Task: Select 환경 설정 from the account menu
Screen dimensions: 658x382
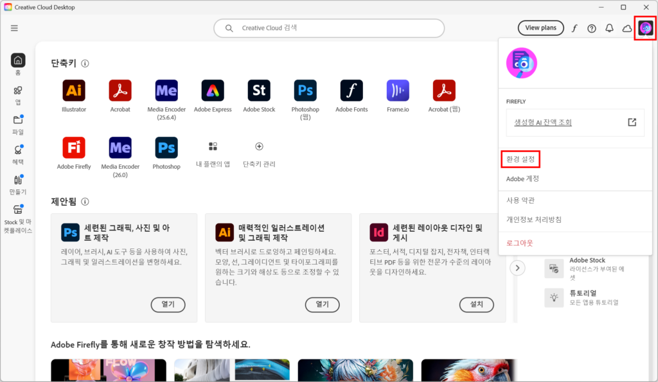Action: (x=520, y=159)
